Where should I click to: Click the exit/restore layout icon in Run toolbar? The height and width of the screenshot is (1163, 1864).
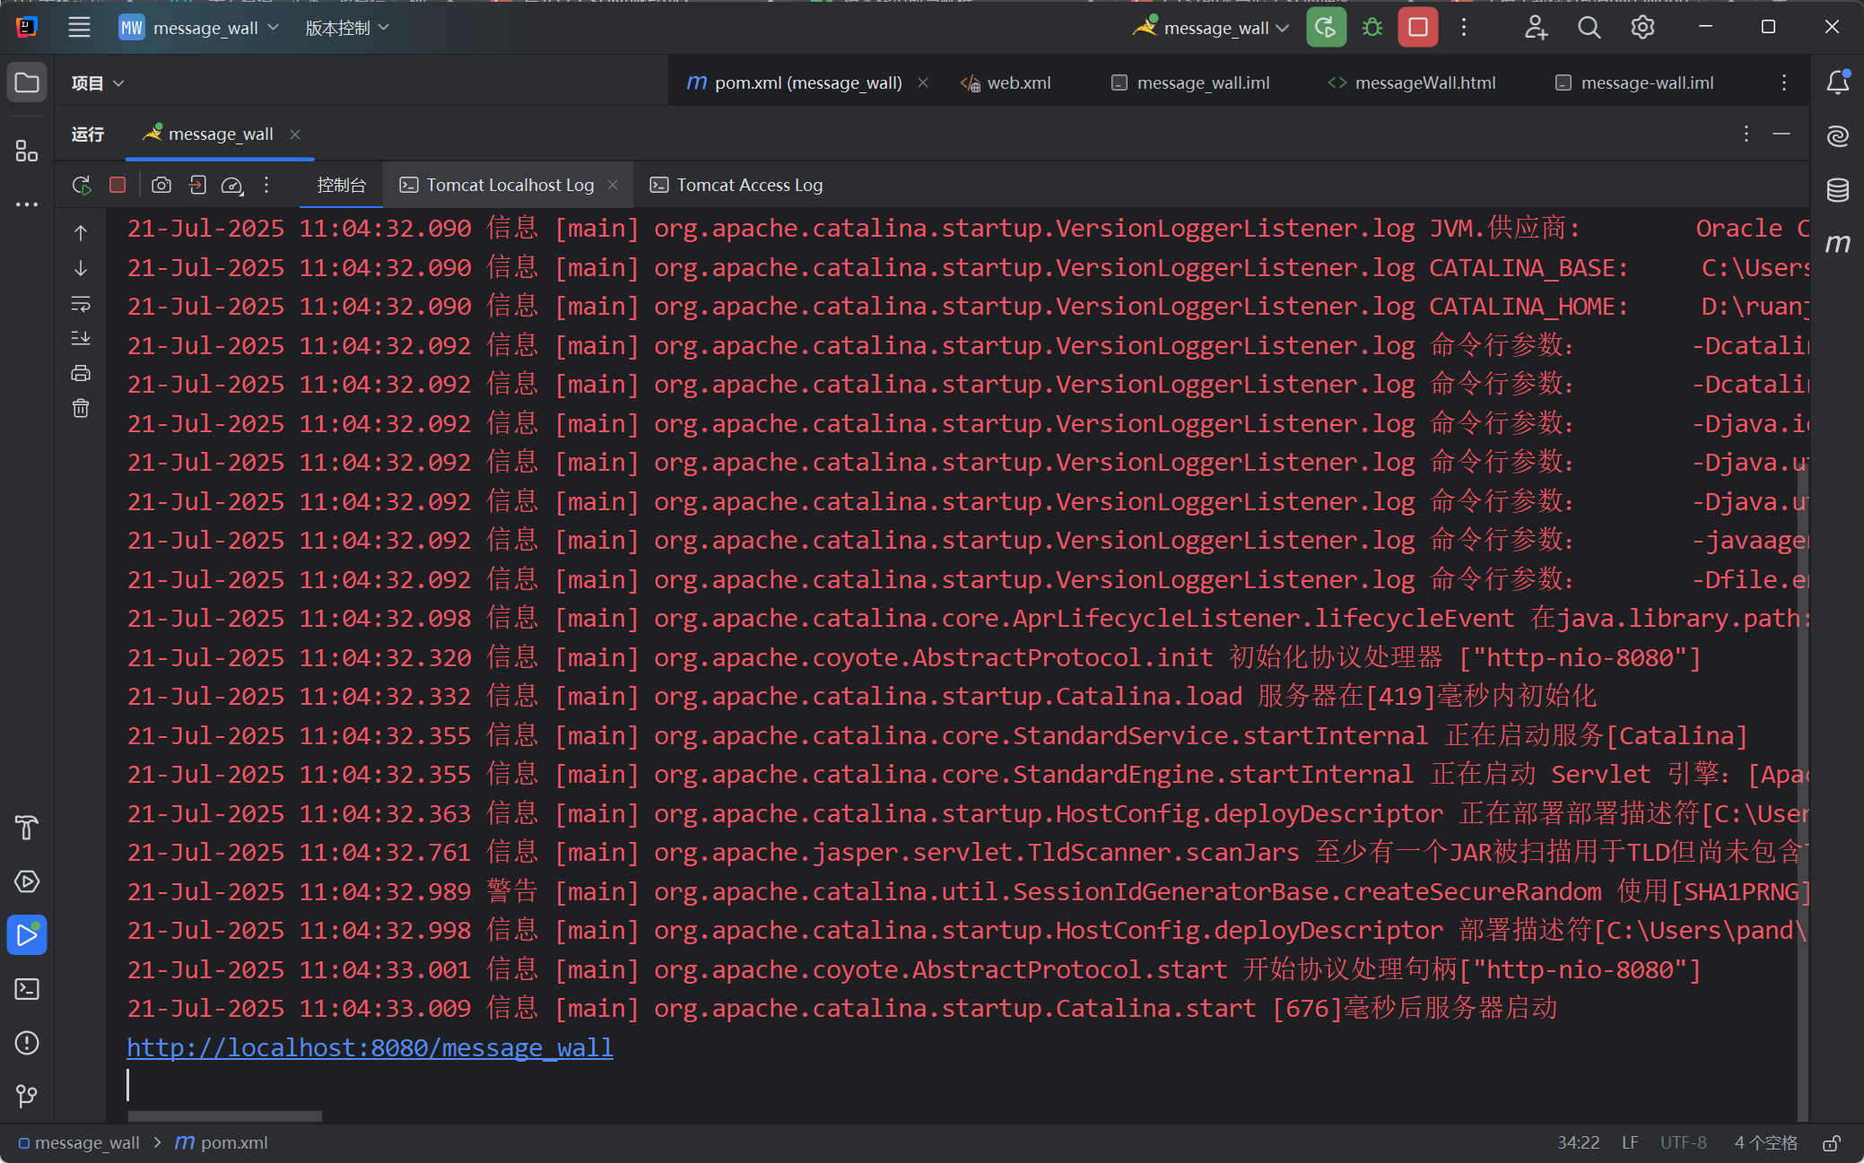pyautogui.click(x=197, y=185)
